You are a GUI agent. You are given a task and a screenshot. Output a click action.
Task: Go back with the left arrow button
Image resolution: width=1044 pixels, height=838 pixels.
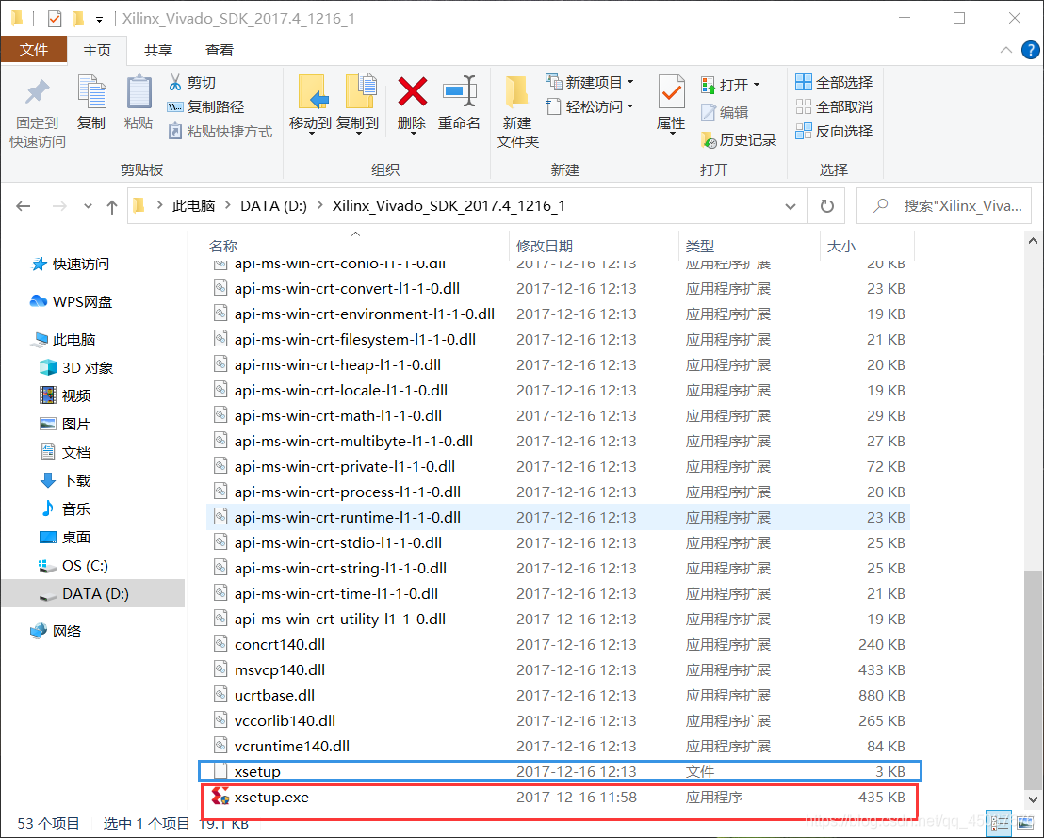24,206
